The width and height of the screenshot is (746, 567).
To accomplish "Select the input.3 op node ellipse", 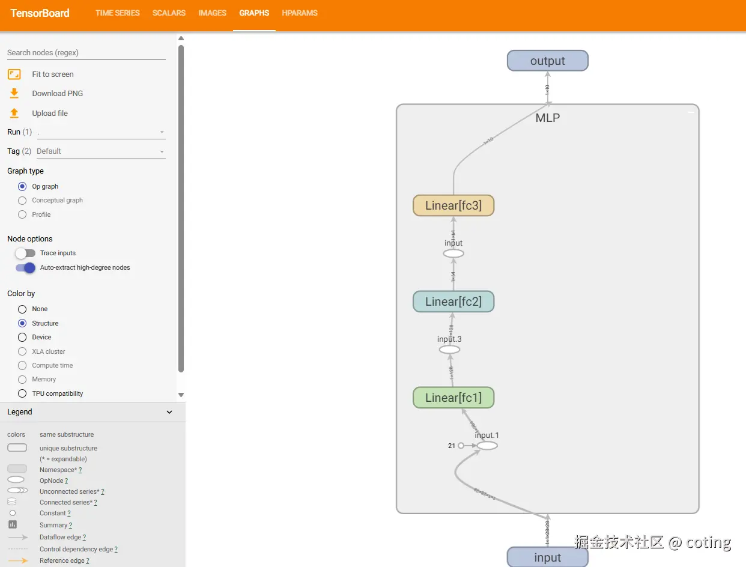I will coord(449,350).
